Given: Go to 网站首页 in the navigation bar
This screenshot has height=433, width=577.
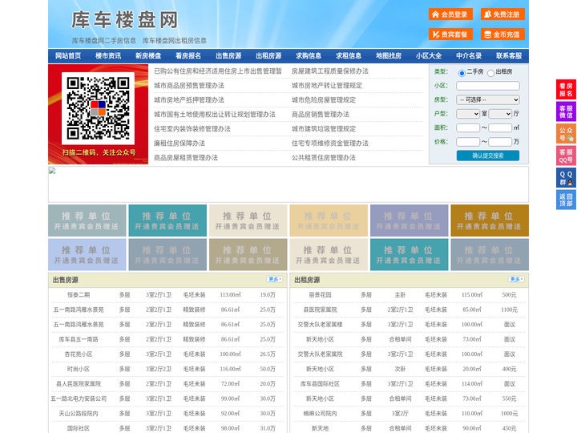Looking at the screenshot, I should 68,56.
